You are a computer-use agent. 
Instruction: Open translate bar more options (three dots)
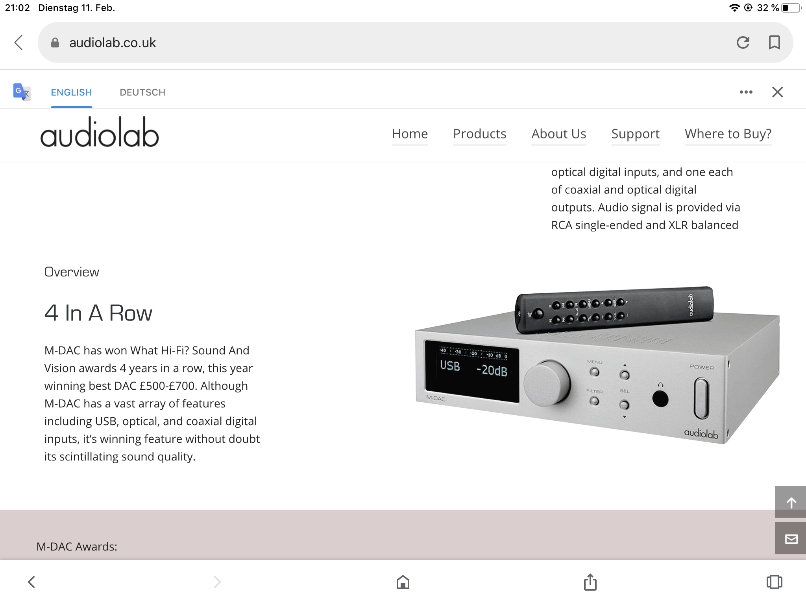(746, 92)
